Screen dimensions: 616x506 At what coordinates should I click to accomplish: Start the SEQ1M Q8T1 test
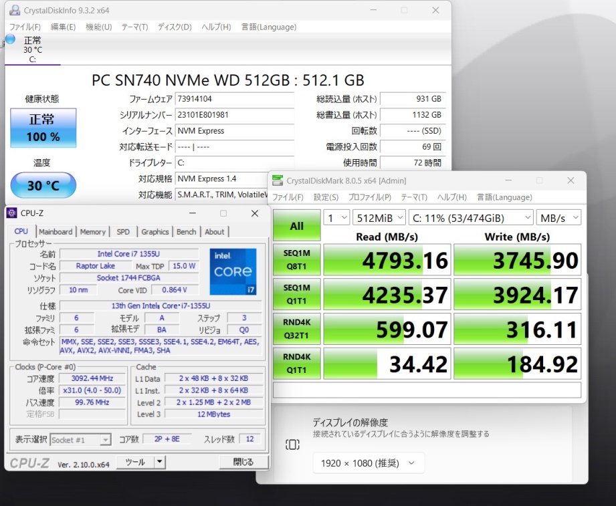coord(296,259)
